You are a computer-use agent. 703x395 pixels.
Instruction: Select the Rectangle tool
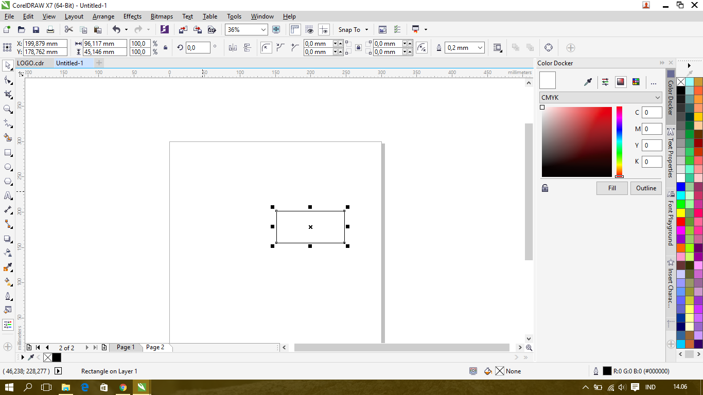point(7,152)
